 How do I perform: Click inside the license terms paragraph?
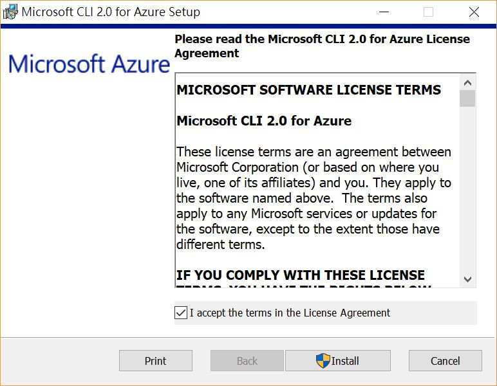tap(314, 198)
